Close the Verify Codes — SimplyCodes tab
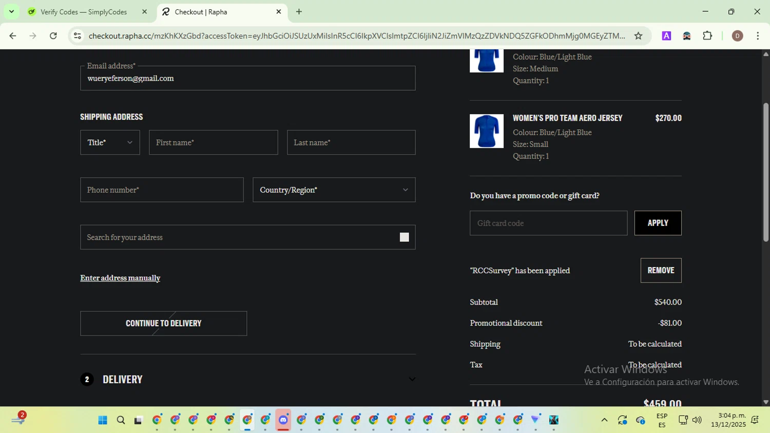 pos(144,12)
